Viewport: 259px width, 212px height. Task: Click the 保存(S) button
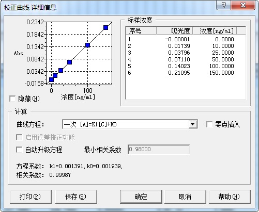coord(76,197)
